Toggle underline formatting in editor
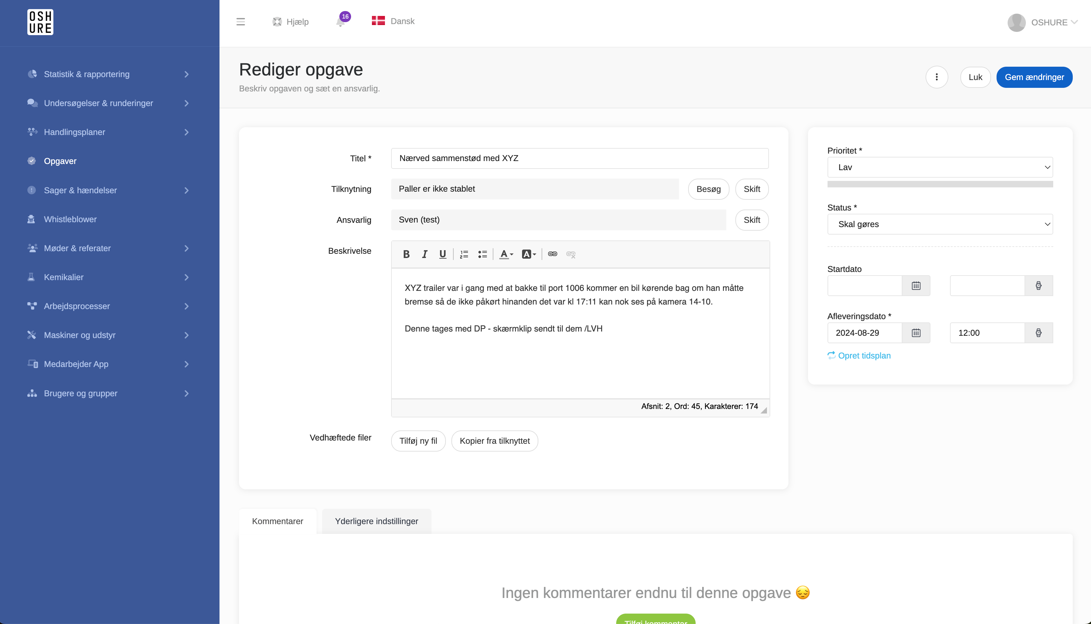1091x624 pixels. coord(443,254)
